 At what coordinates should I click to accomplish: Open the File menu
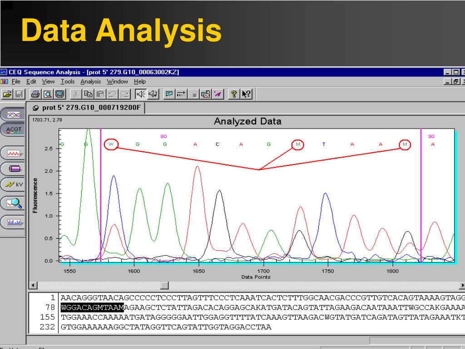pos(16,82)
